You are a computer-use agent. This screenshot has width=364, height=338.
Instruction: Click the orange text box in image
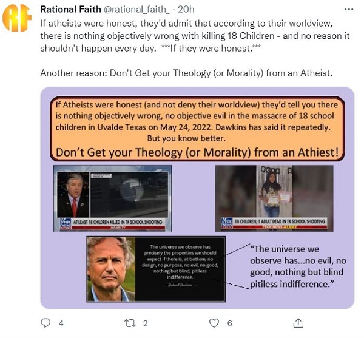click(x=197, y=129)
